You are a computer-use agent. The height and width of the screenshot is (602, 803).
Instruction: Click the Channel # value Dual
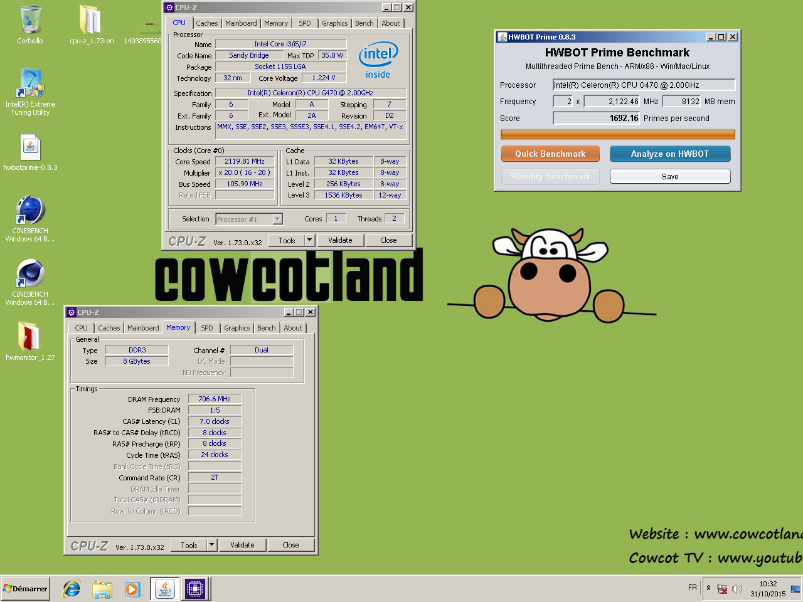pos(262,350)
